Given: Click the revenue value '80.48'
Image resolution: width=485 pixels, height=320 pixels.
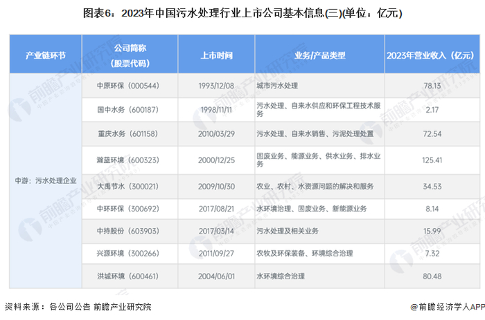Looking at the screenshot, I should tap(432, 276).
